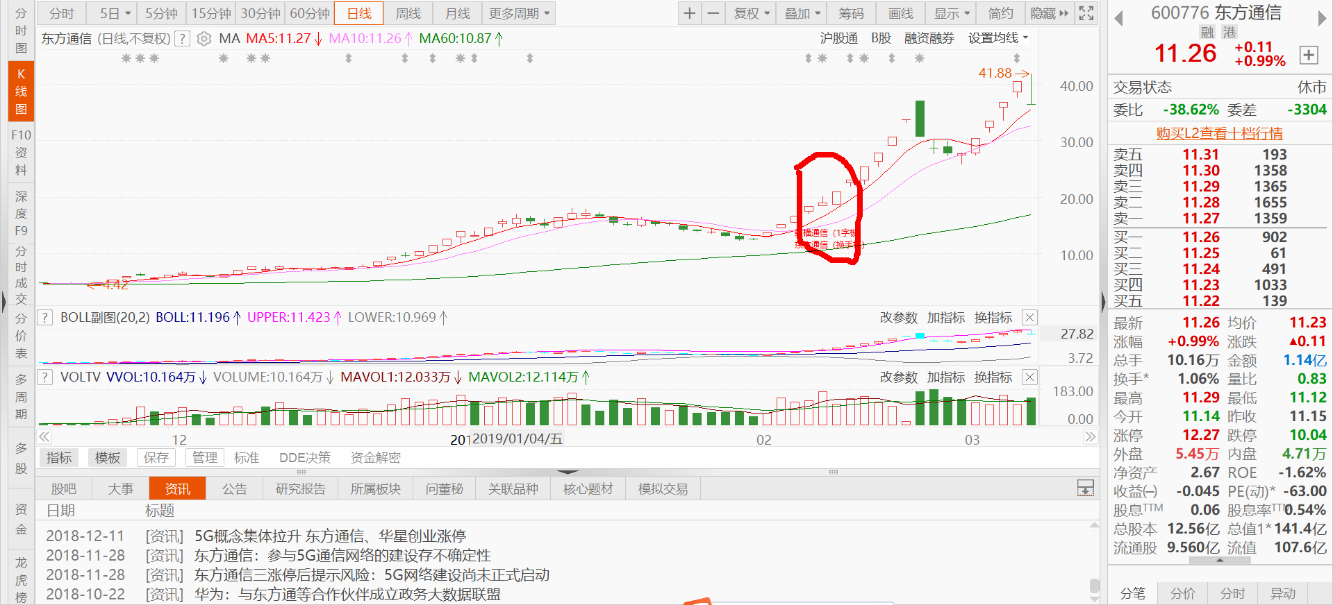Open 显示 display dropdown

point(952,13)
